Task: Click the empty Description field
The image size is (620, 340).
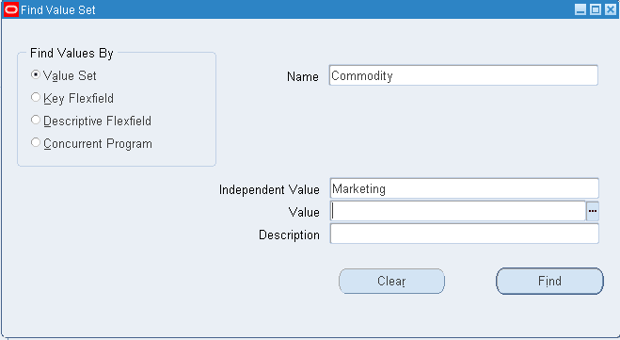Action: click(x=464, y=234)
